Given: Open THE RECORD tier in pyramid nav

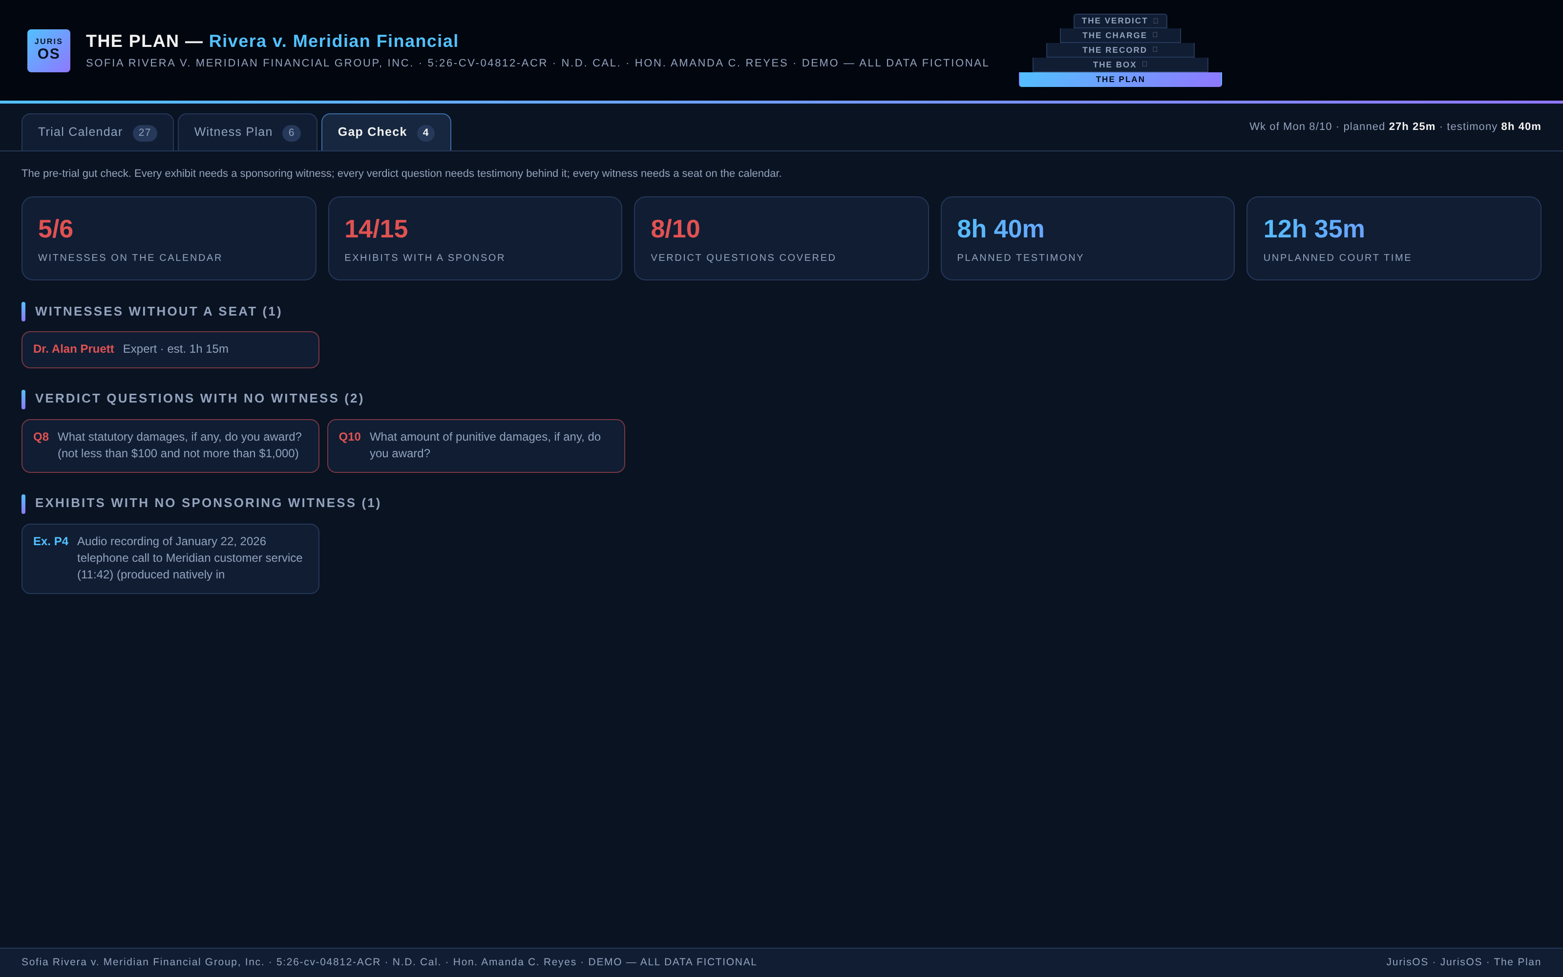Looking at the screenshot, I should click(1120, 50).
